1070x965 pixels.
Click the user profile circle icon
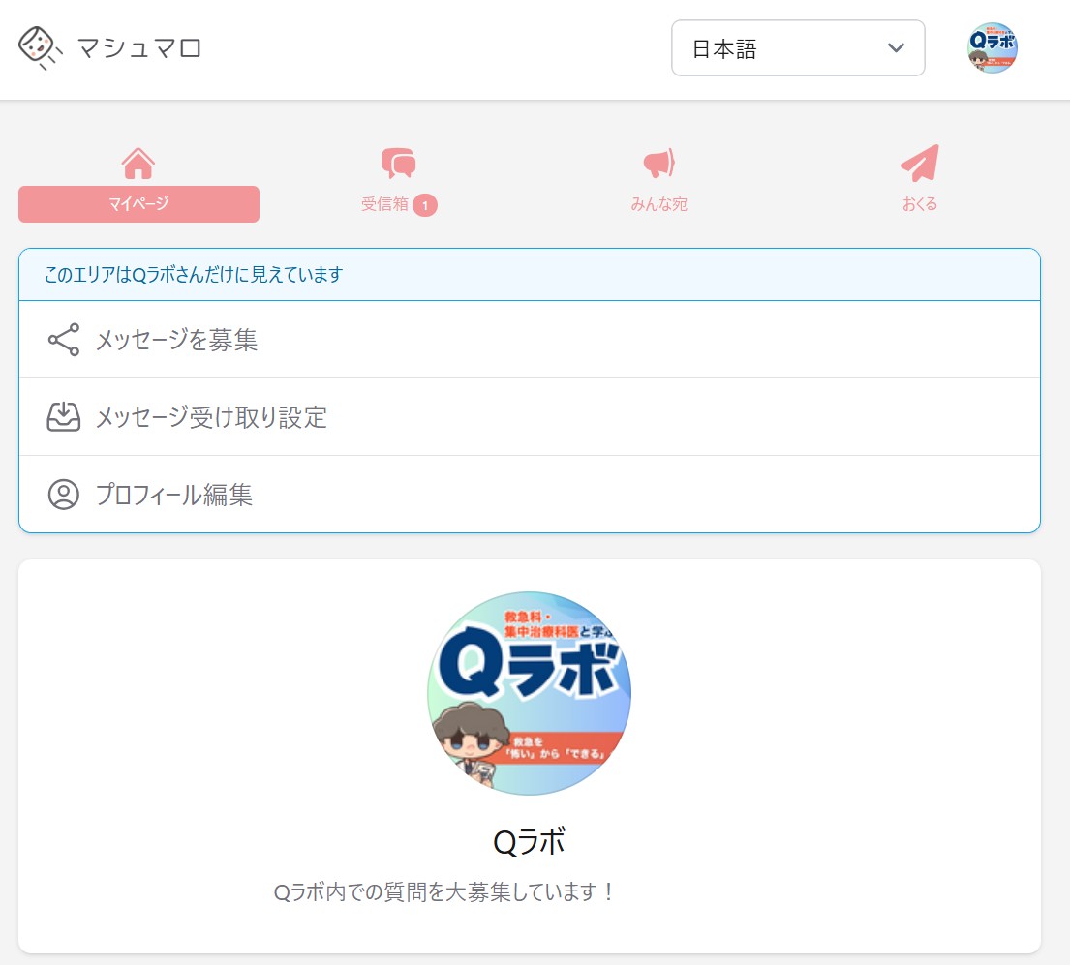(x=64, y=495)
